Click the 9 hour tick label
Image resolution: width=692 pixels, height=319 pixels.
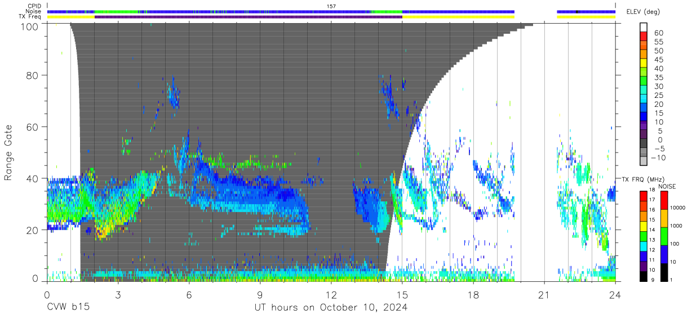point(260,294)
